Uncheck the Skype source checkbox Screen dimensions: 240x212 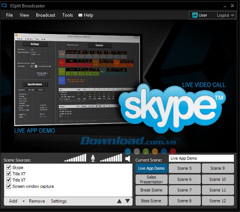[x=9, y=167]
